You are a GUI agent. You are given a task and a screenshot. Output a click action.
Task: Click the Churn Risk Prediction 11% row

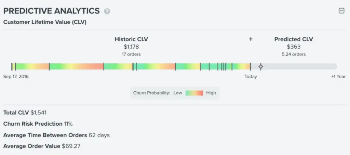[x=38, y=124]
